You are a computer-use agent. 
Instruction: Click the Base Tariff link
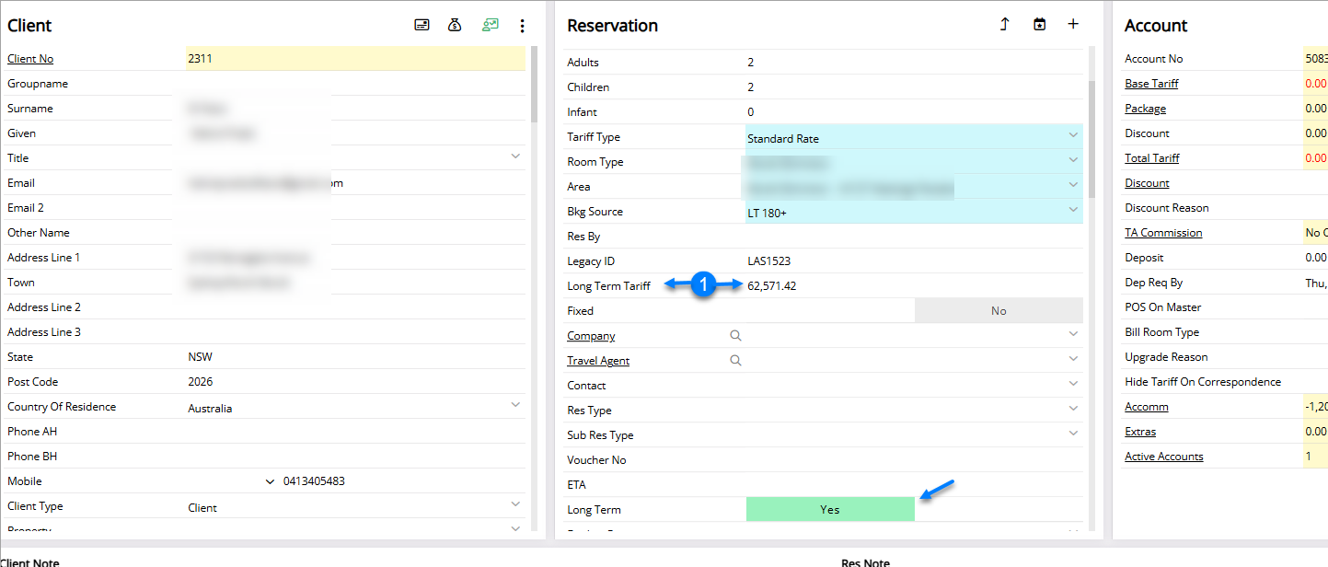click(x=1151, y=84)
